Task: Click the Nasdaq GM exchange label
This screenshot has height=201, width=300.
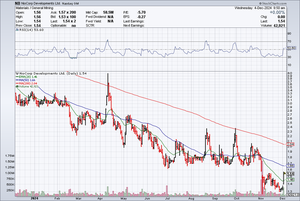Action: click(70, 3)
